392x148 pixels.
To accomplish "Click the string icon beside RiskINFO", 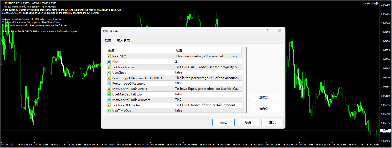I will (x=109, y=56).
